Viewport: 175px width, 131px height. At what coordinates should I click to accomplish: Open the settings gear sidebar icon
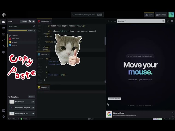[x=4, y=117]
